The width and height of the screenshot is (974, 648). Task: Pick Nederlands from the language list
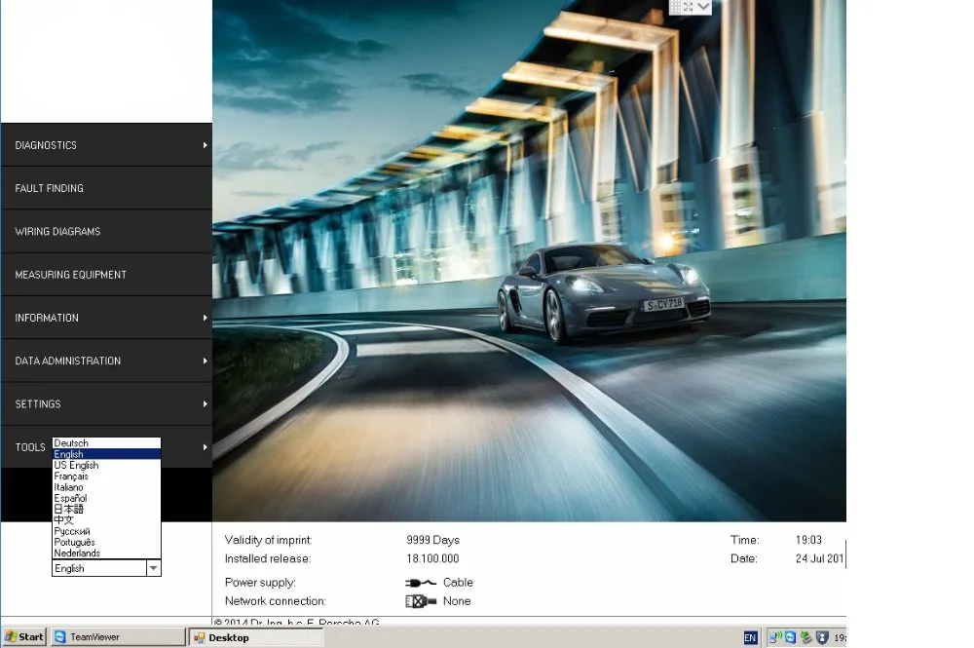pos(77,553)
